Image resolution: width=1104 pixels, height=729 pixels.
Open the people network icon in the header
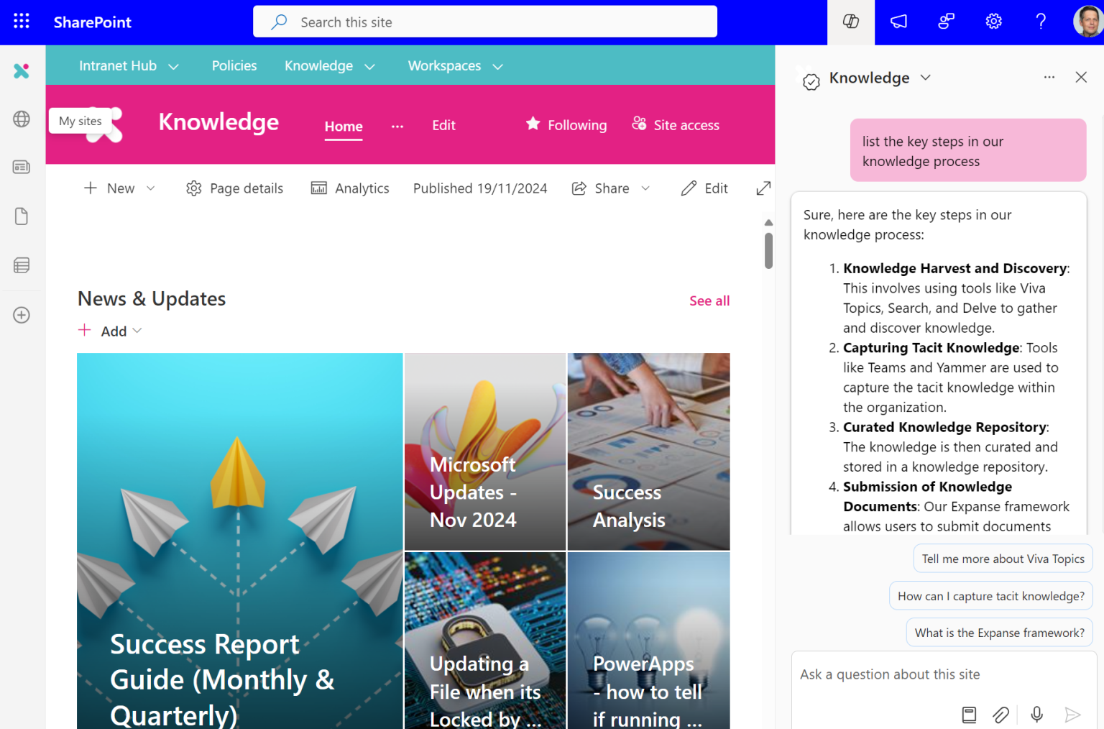pos(946,22)
